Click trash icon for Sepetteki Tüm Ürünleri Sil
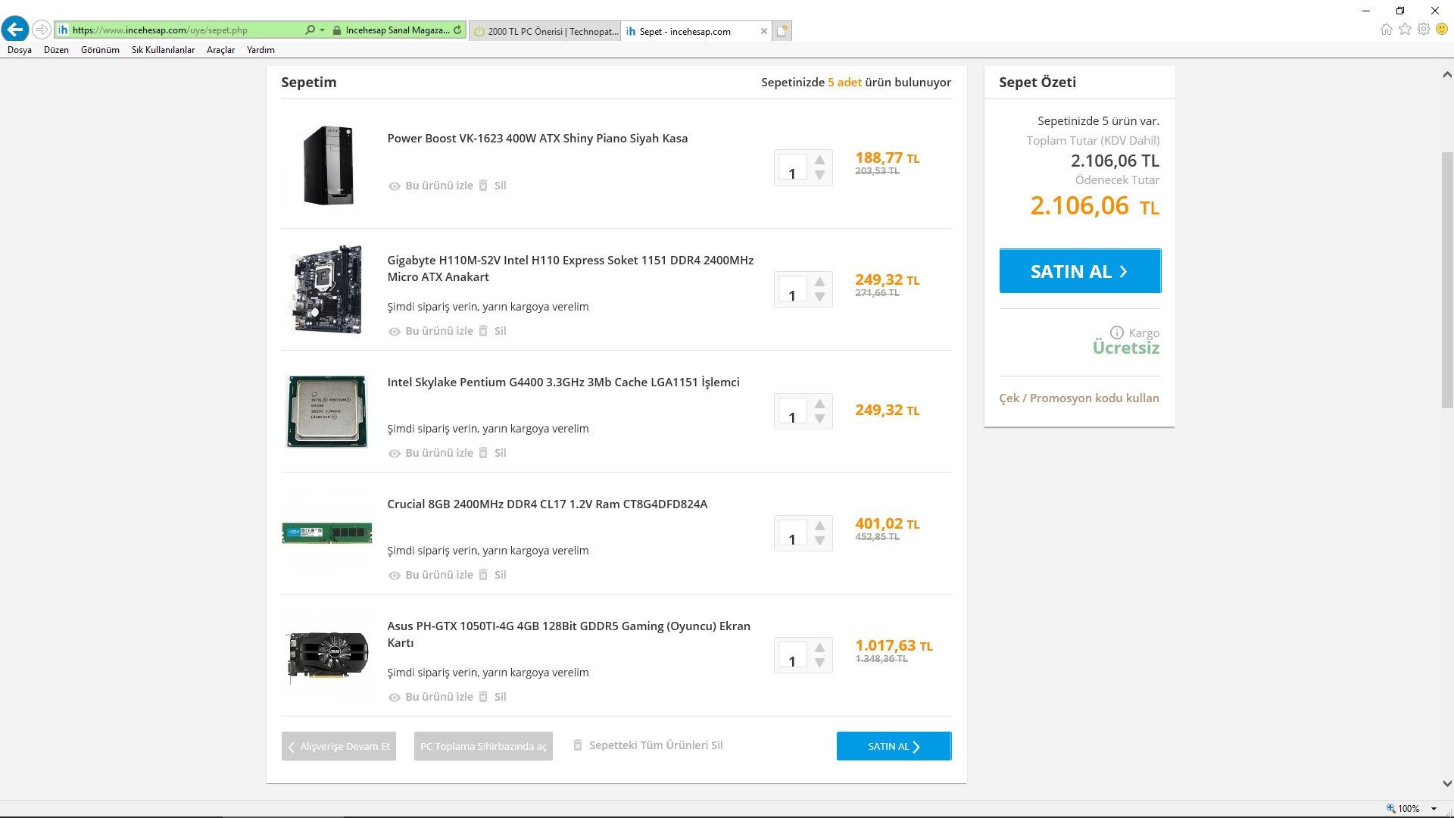 pos(577,745)
